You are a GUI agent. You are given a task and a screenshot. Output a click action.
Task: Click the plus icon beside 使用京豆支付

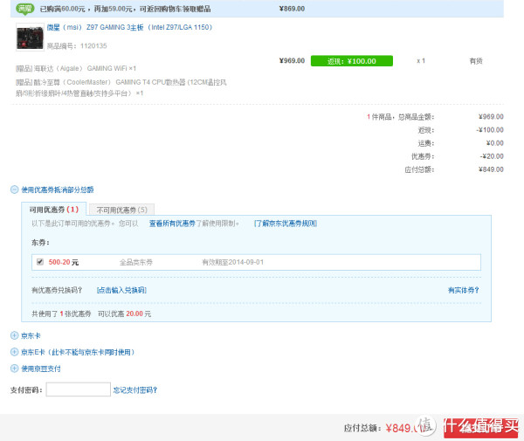click(x=14, y=369)
